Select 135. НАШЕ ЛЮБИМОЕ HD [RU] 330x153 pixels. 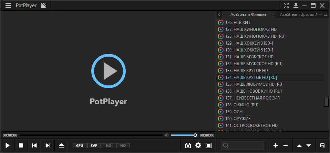270,84
